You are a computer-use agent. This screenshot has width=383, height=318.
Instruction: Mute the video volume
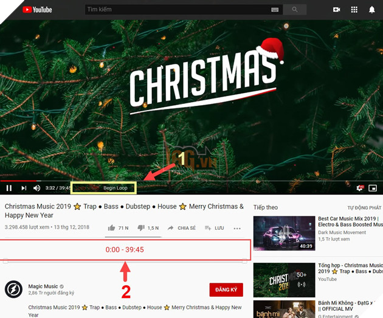(37, 188)
